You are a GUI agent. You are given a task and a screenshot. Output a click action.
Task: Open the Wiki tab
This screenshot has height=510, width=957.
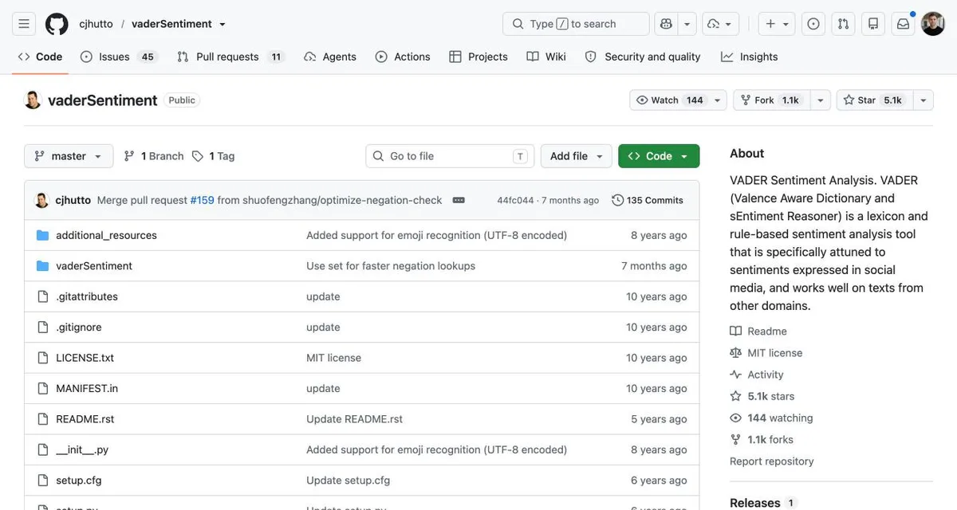pos(546,57)
